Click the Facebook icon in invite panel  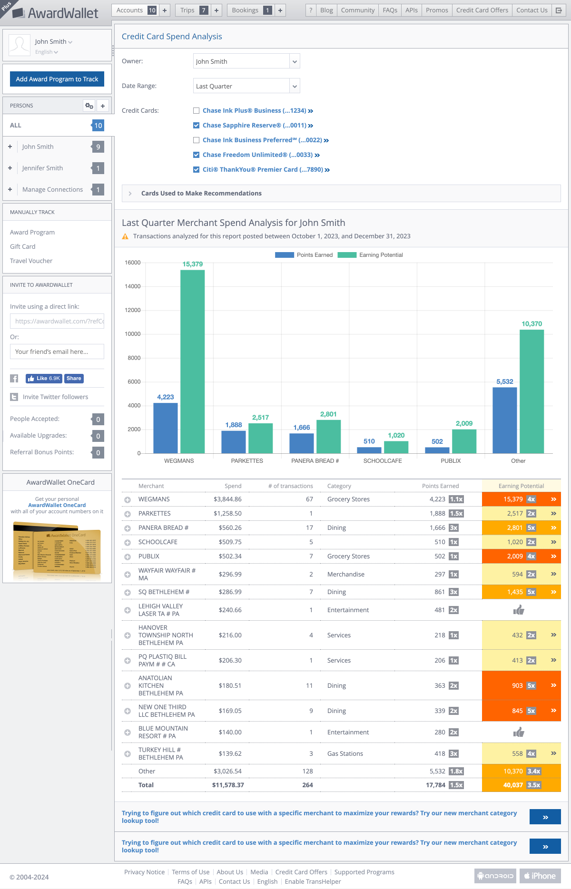14,379
